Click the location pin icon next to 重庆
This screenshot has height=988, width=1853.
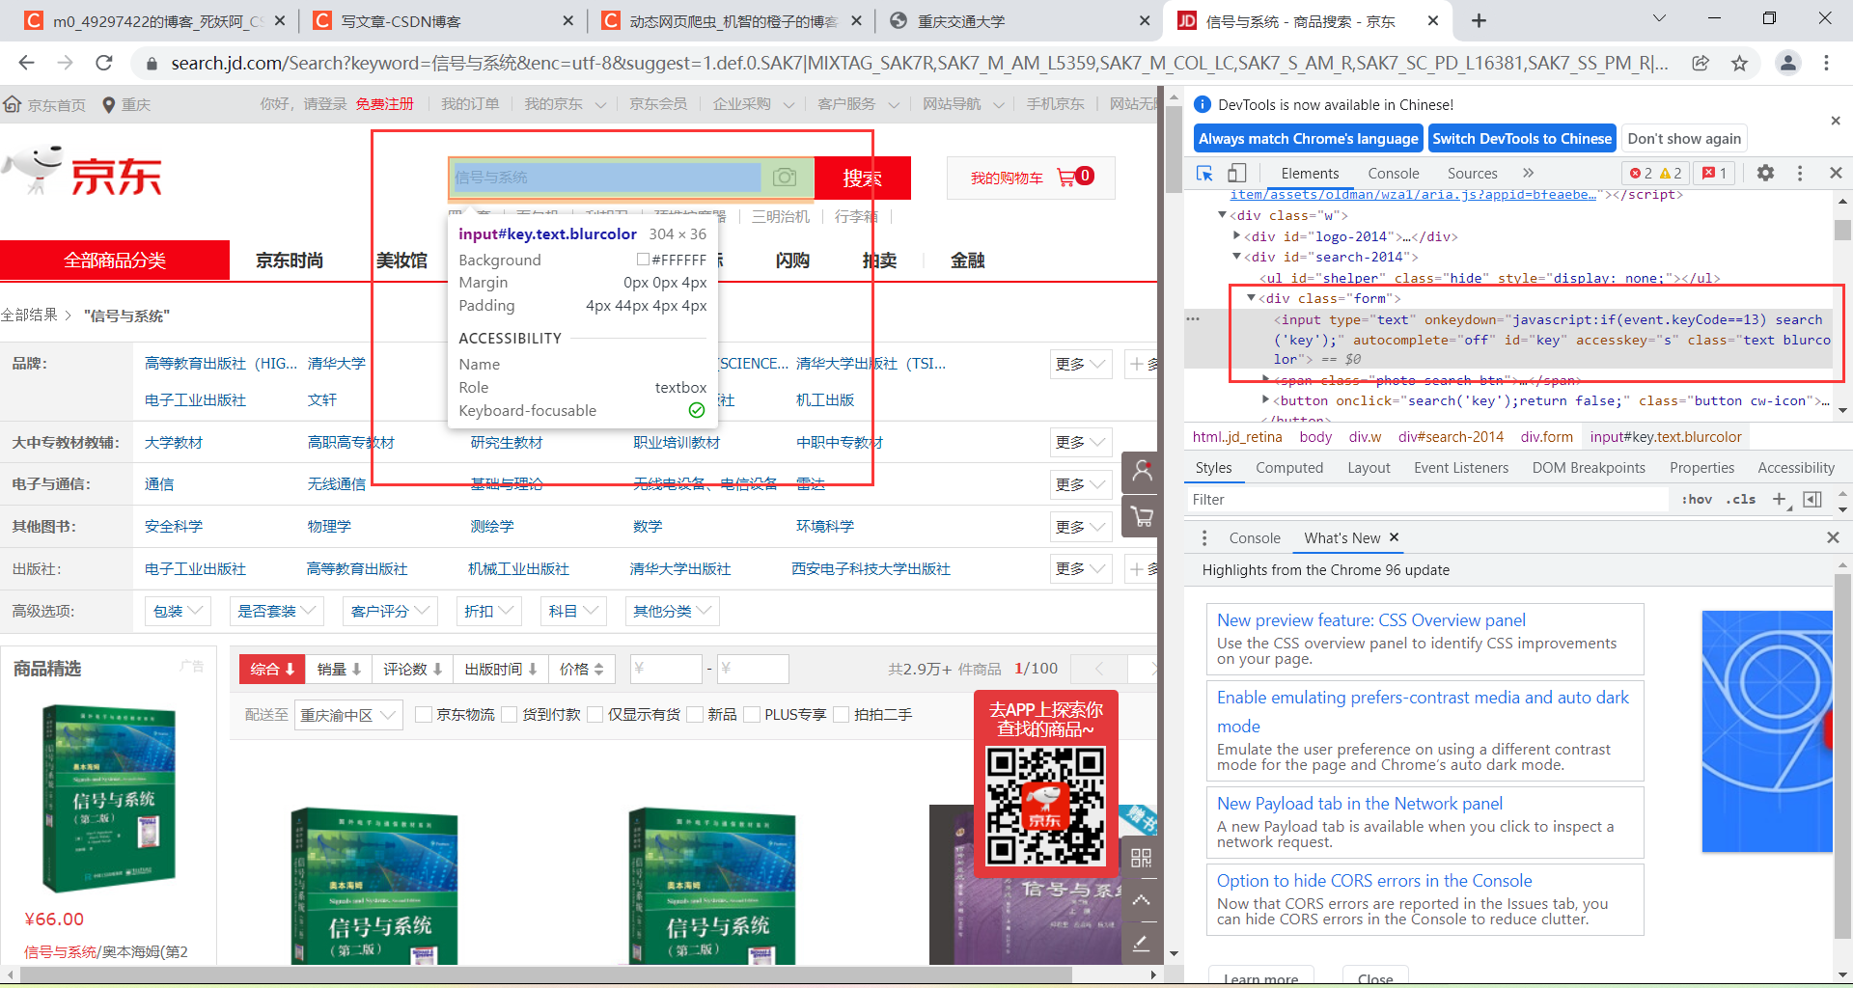click(x=109, y=104)
